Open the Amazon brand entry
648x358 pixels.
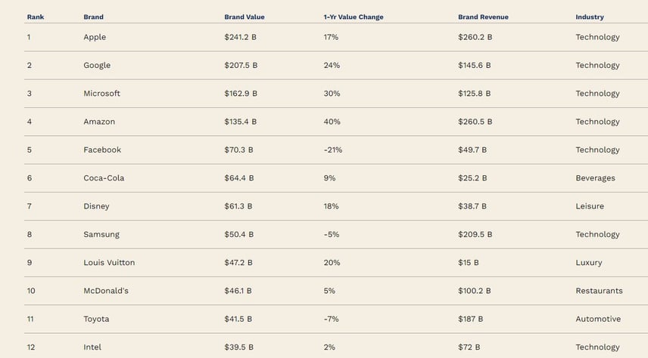coord(99,122)
